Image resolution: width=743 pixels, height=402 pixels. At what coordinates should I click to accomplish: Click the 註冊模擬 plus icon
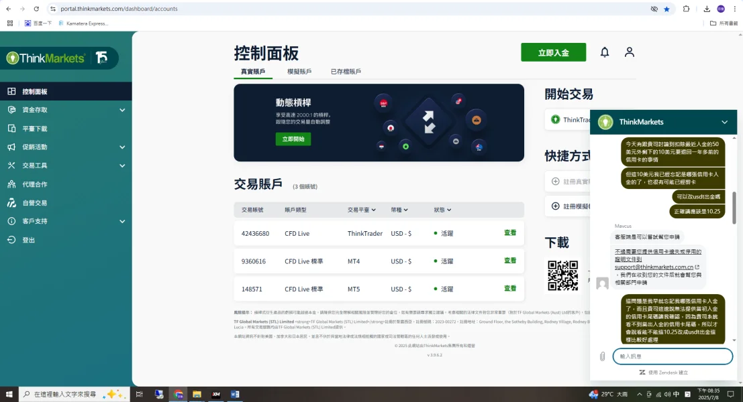click(555, 206)
